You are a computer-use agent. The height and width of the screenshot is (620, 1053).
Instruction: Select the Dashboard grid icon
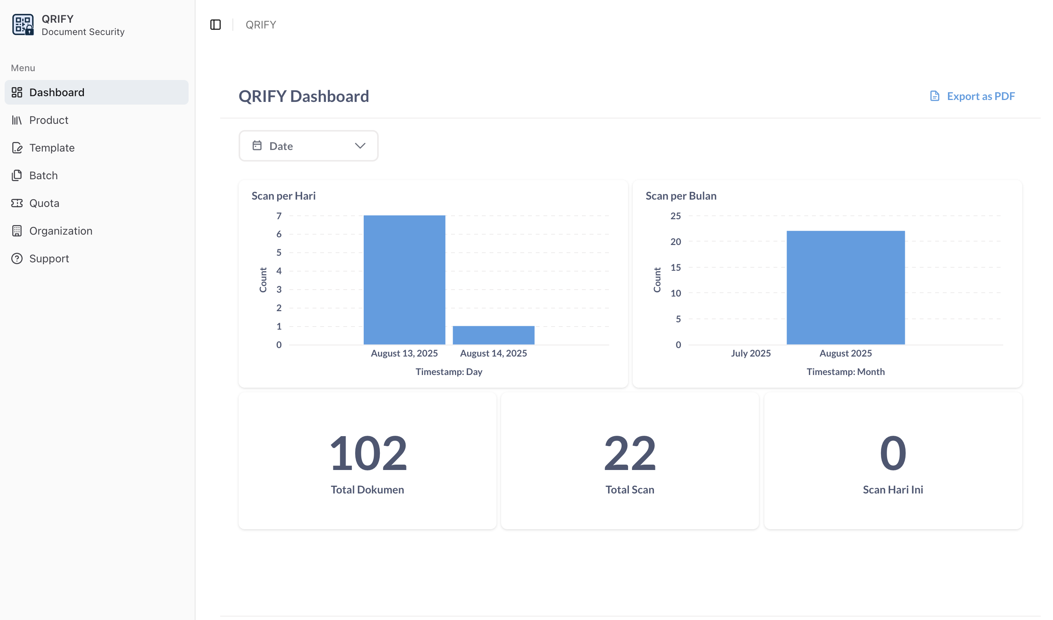click(x=17, y=92)
